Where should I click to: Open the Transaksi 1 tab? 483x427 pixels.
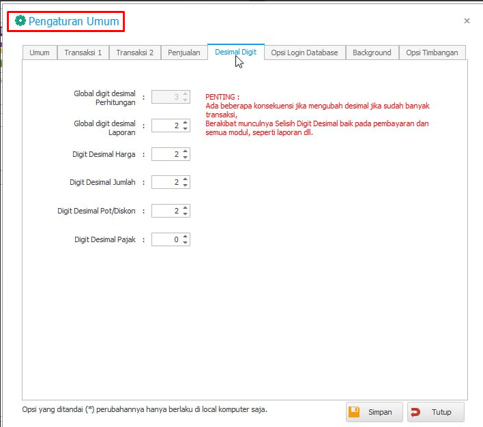coord(83,53)
